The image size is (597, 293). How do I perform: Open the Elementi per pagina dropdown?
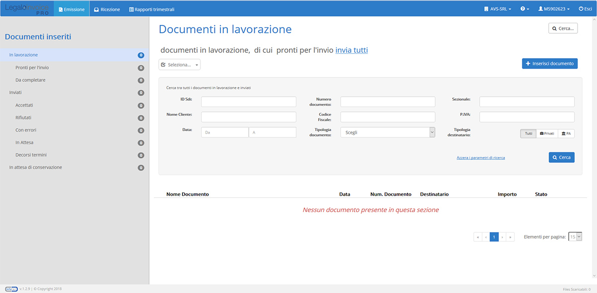pyautogui.click(x=575, y=237)
